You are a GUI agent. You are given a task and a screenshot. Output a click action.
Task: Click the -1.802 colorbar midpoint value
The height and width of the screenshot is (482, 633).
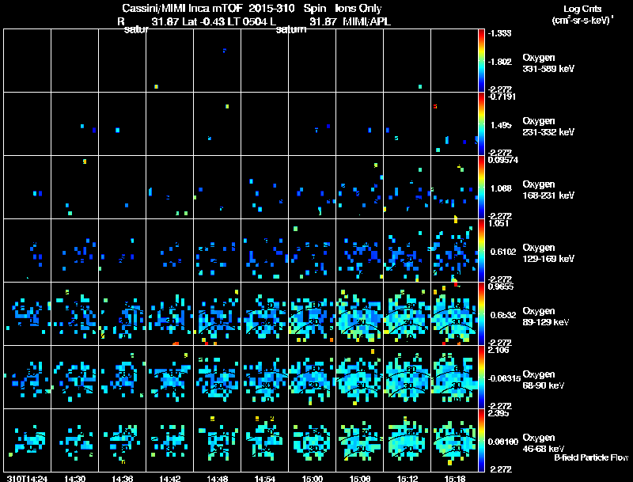(x=499, y=62)
